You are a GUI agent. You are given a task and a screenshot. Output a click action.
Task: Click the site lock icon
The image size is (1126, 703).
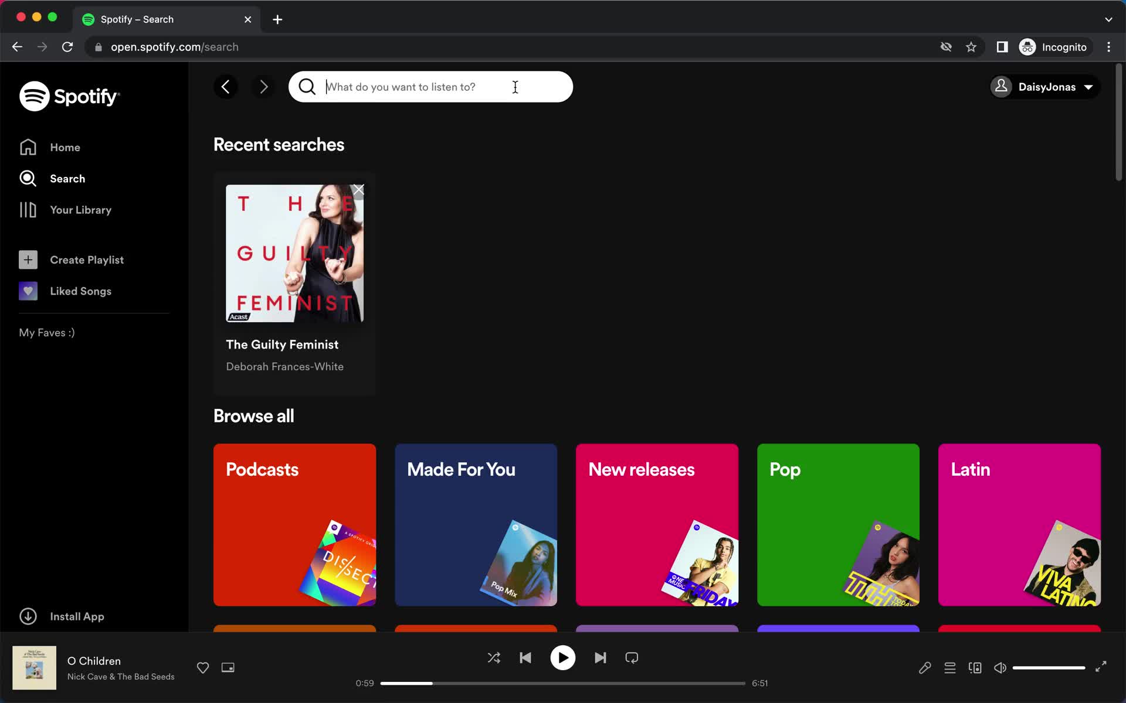pos(99,47)
